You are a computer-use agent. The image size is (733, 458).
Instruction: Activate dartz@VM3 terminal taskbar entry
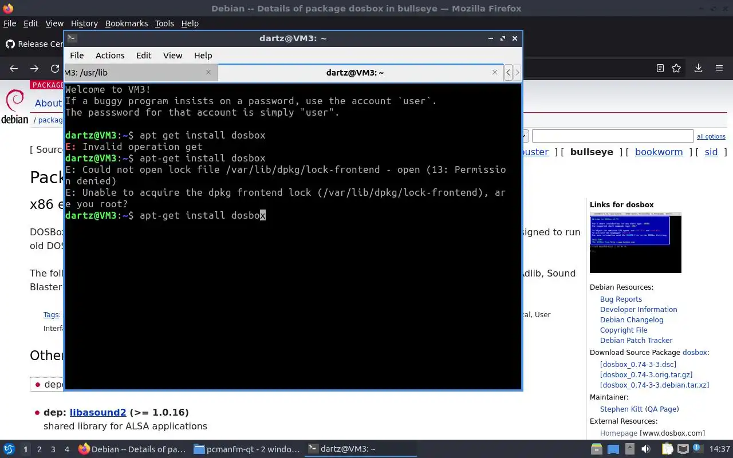(361, 449)
